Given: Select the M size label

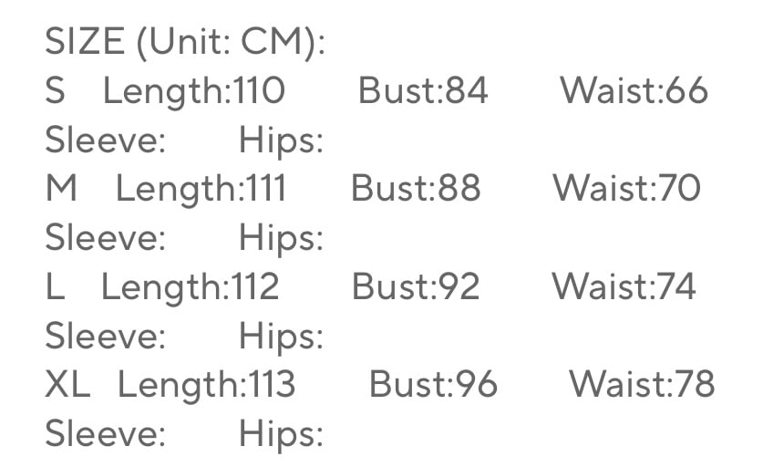Looking at the screenshot, I should (61, 190).
